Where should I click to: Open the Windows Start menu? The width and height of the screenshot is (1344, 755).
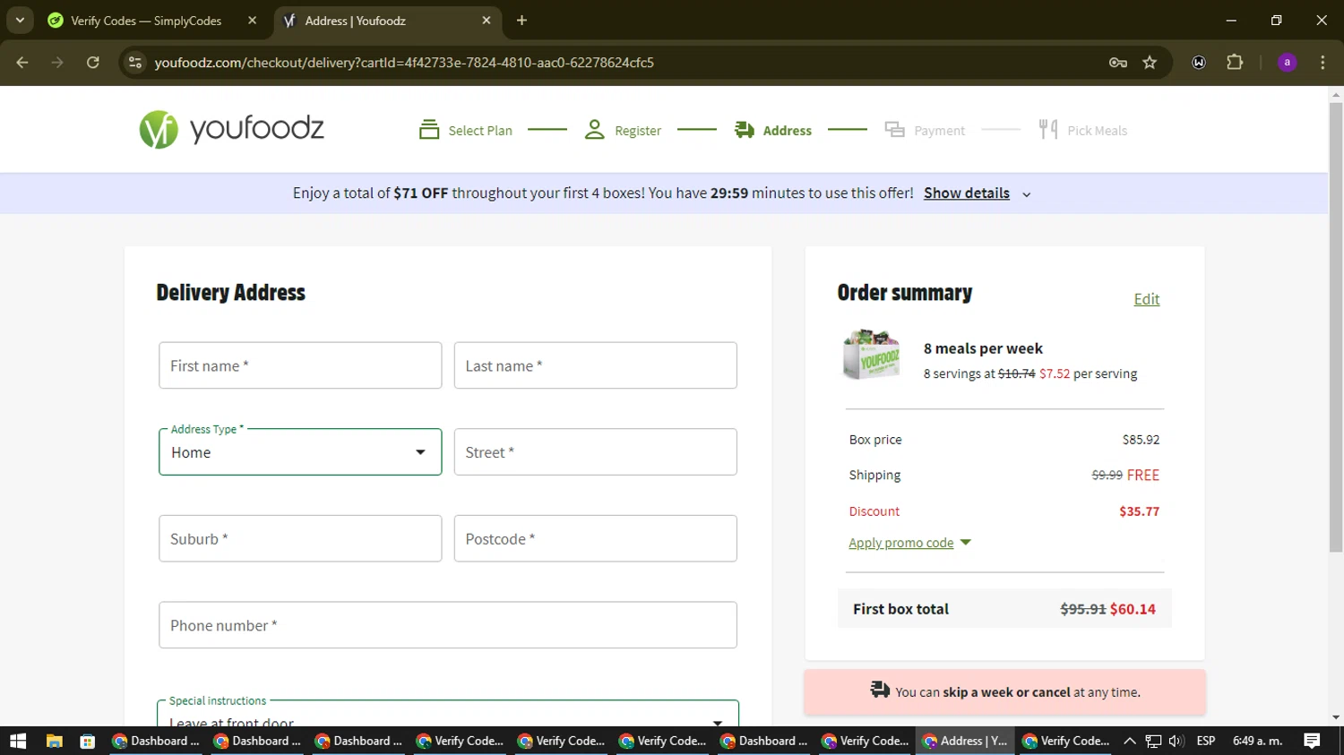coord(18,741)
